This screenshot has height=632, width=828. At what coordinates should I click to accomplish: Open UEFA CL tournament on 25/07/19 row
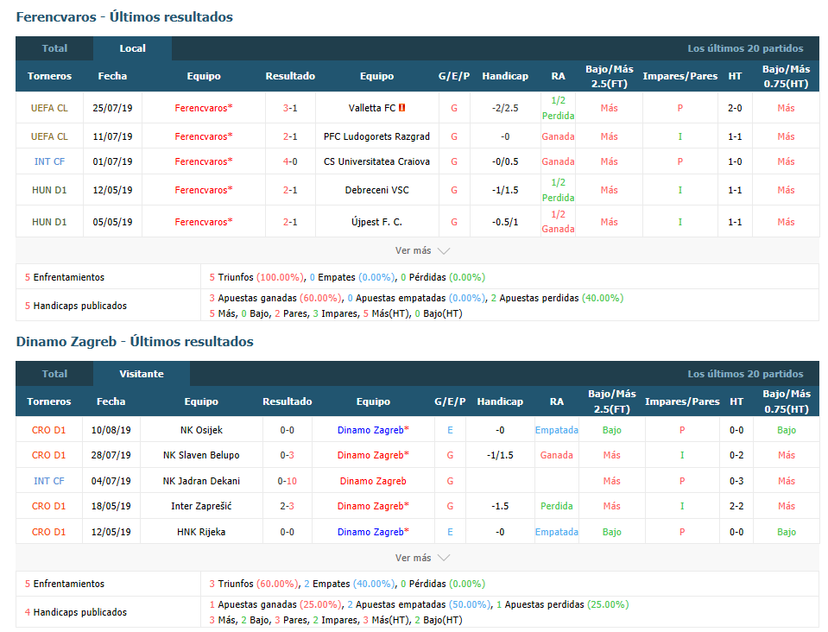pyautogui.click(x=49, y=108)
